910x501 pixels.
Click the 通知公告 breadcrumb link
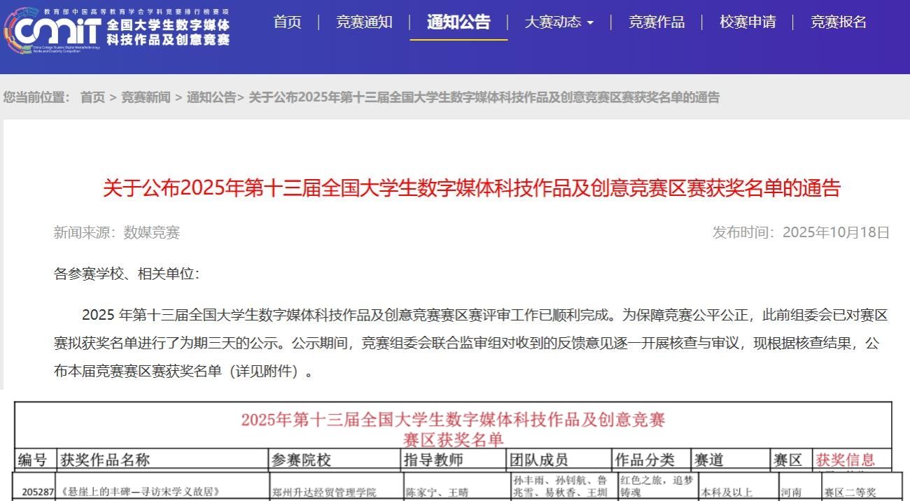(211, 98)
